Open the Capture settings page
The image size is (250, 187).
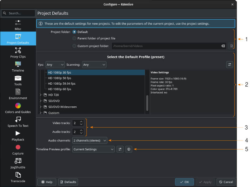click(x=18, y=150)
